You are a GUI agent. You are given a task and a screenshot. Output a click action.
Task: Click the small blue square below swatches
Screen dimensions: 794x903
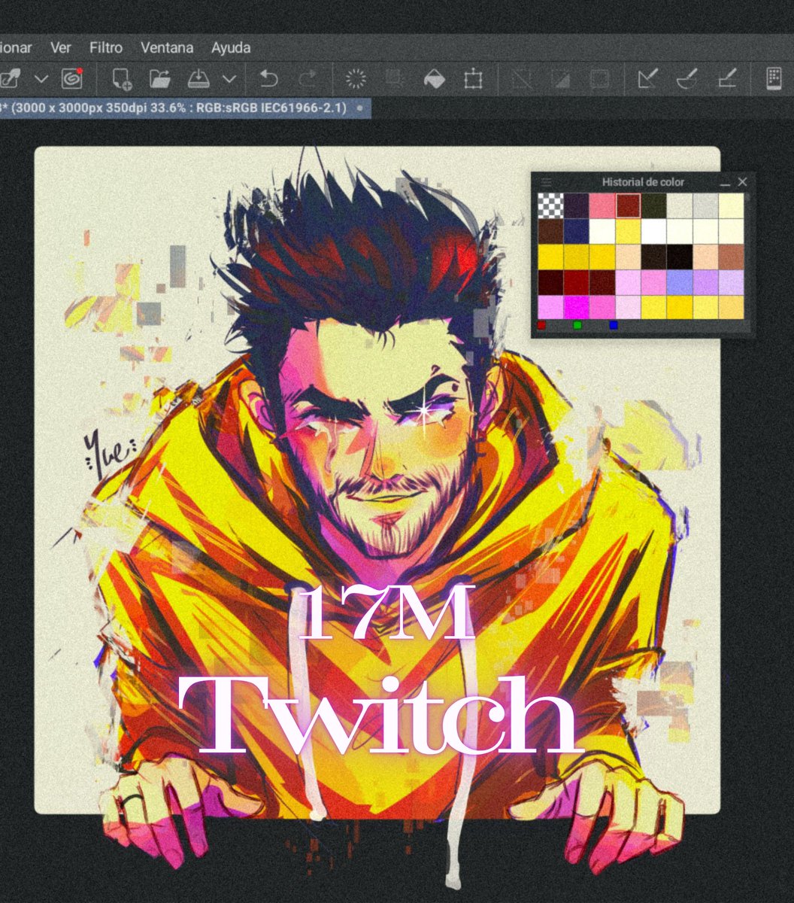pyautogui.click(x=614, y=325)
